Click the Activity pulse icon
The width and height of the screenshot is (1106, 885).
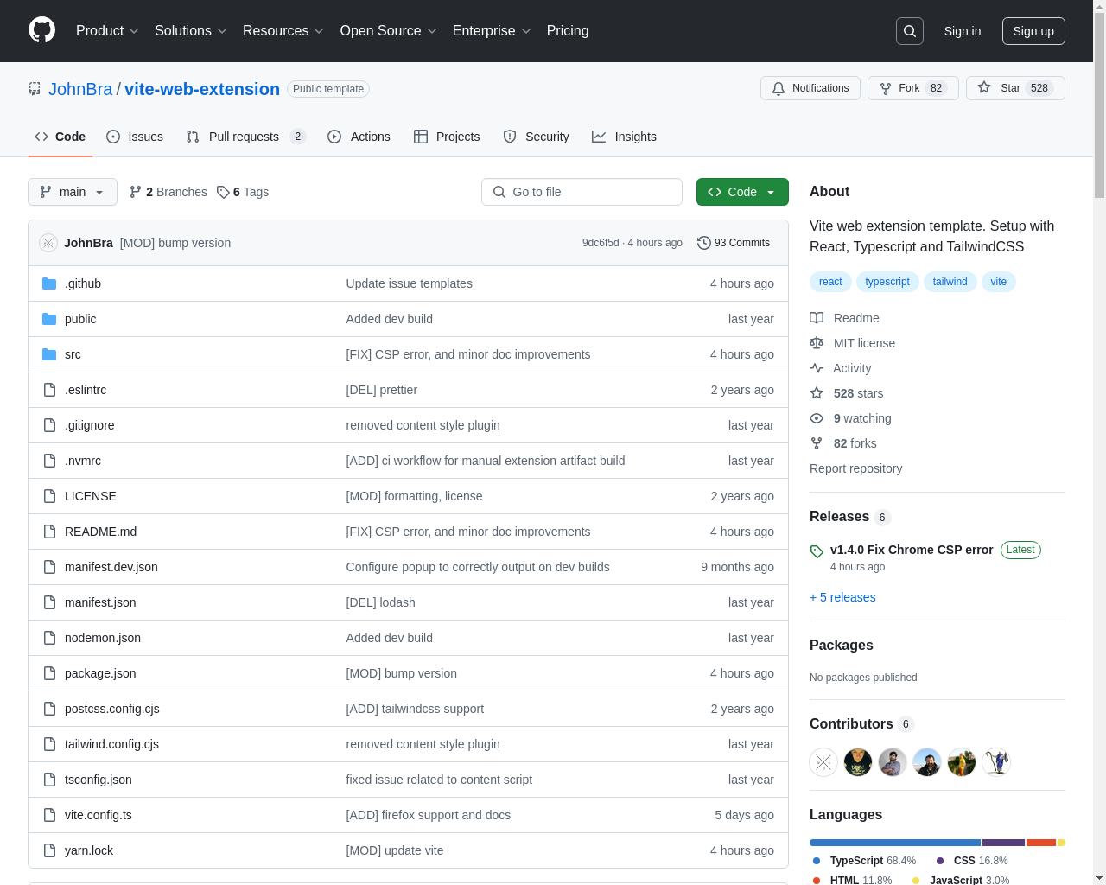[x=817, y=368]
